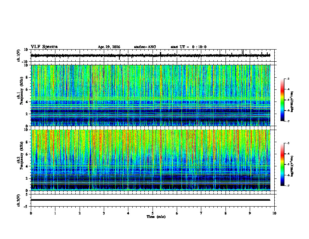Click the -3 label on upper color scale
The height and width of the screenshot is (239, 309).
288,78
